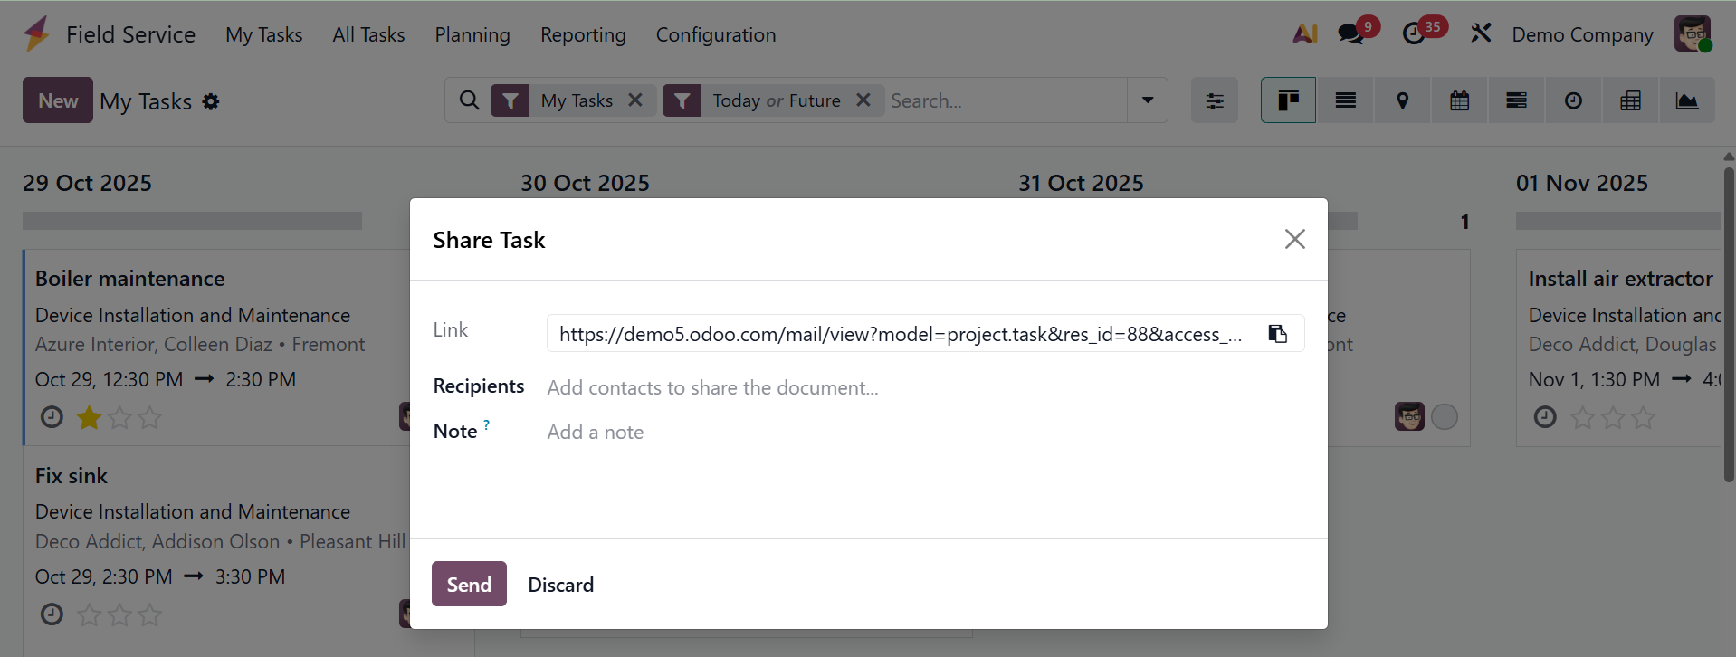This screenshot has width=1736, height=657.
Task: Click the Send button
Action: click(469, 585)
